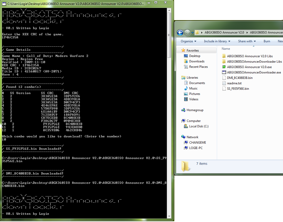Select the DMI_8C408B3B.bin file
The image size is (283, 222).
tap(240, 78)
